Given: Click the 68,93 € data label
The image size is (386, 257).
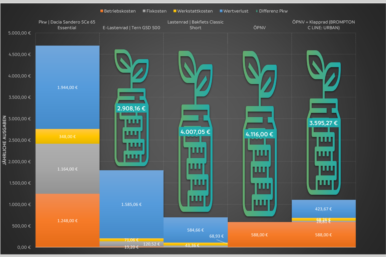Looking at the screenshot, I should 216,236.
